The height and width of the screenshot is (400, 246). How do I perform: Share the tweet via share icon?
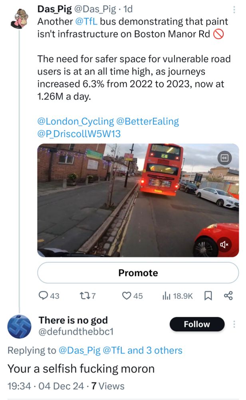228,296
